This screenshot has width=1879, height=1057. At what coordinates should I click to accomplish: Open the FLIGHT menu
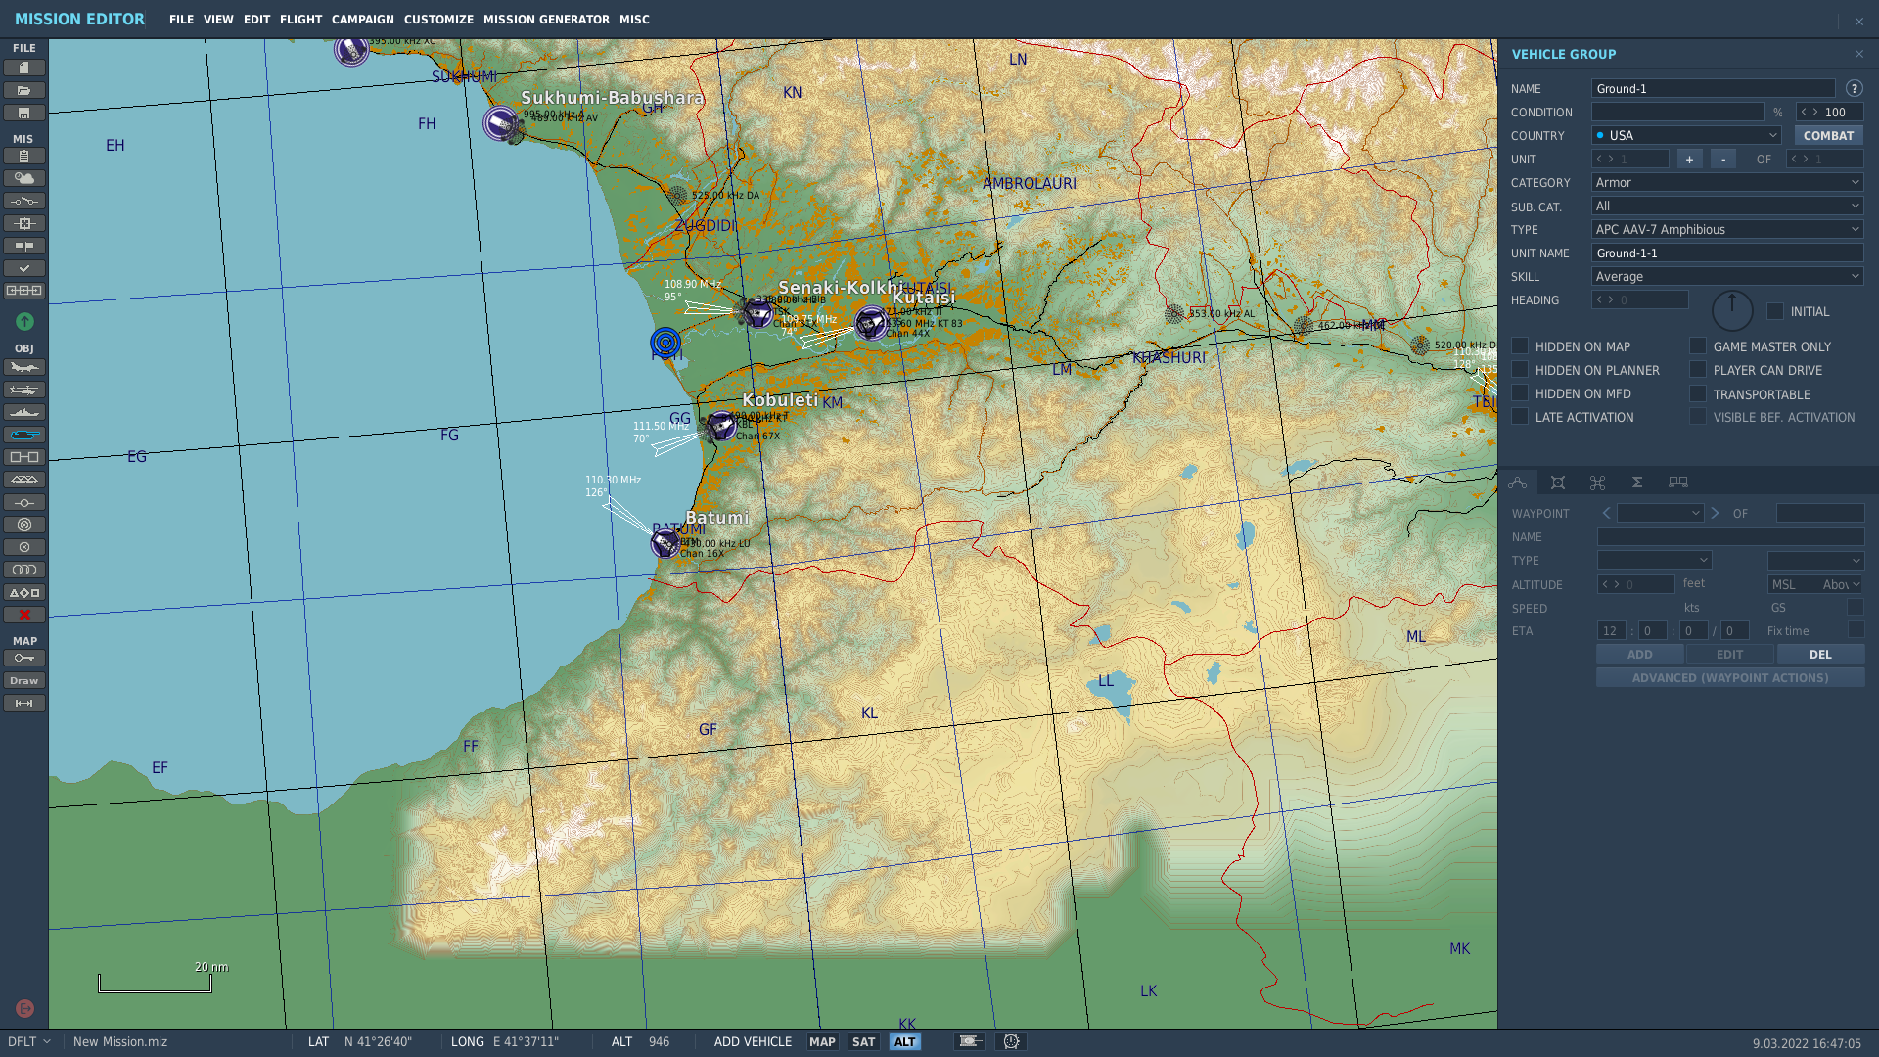pos(300,20)
